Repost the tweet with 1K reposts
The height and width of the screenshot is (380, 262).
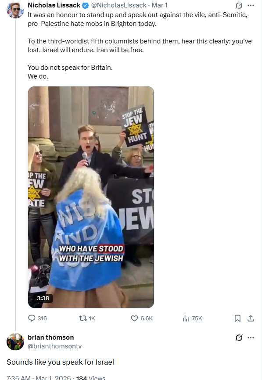[87, 318]
